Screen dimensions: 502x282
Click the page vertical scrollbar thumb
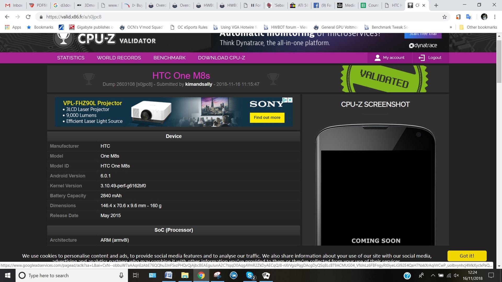(499, 61)
